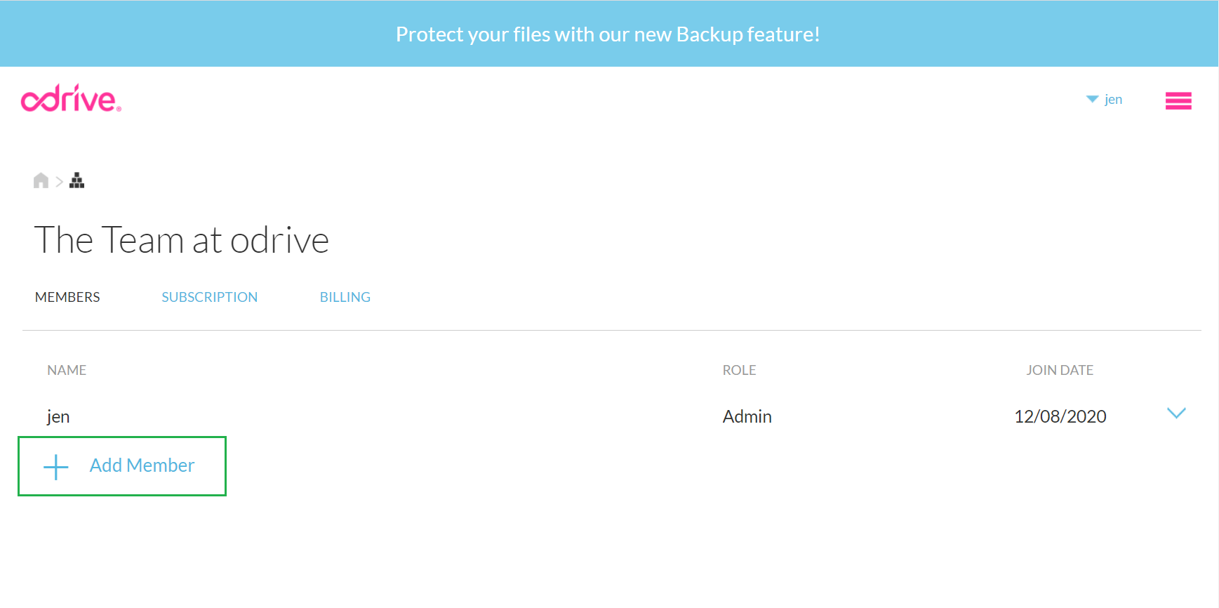Screen dimensions: 1219x608
Task: Click the odrive logo
Action: [x=71, y=100]
